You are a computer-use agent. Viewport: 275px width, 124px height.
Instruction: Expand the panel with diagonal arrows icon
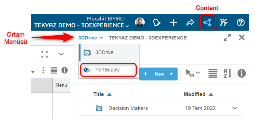[227, 38]
